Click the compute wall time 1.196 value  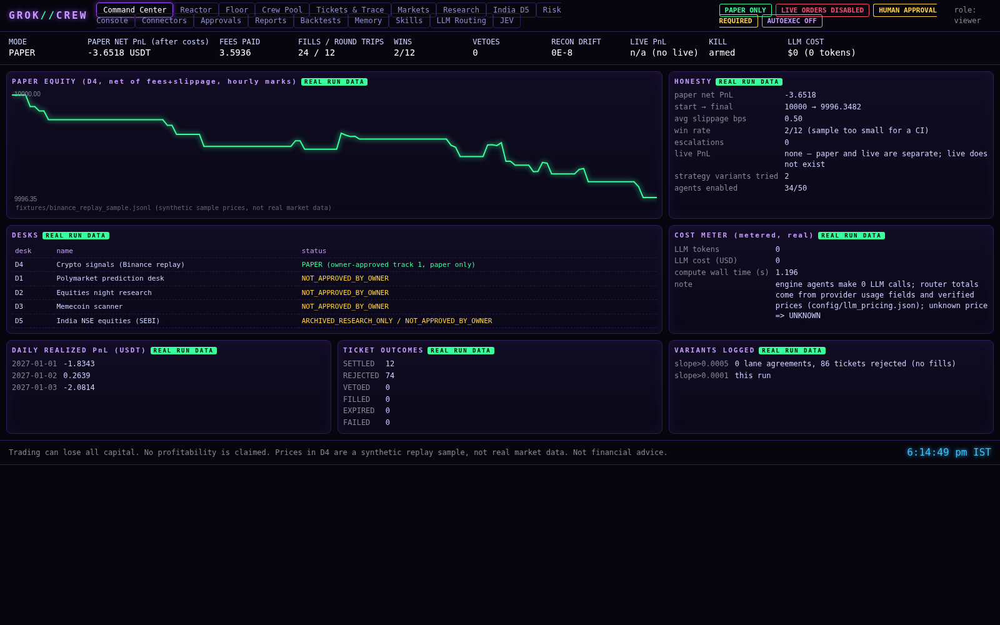coord(787,272)
